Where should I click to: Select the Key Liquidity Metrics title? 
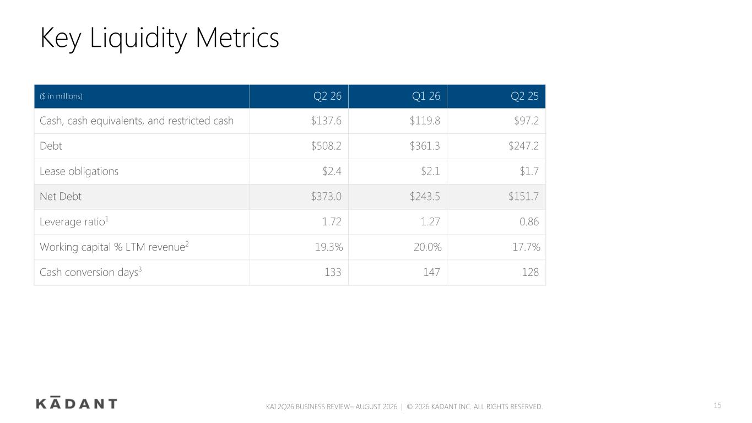point(160,39)
